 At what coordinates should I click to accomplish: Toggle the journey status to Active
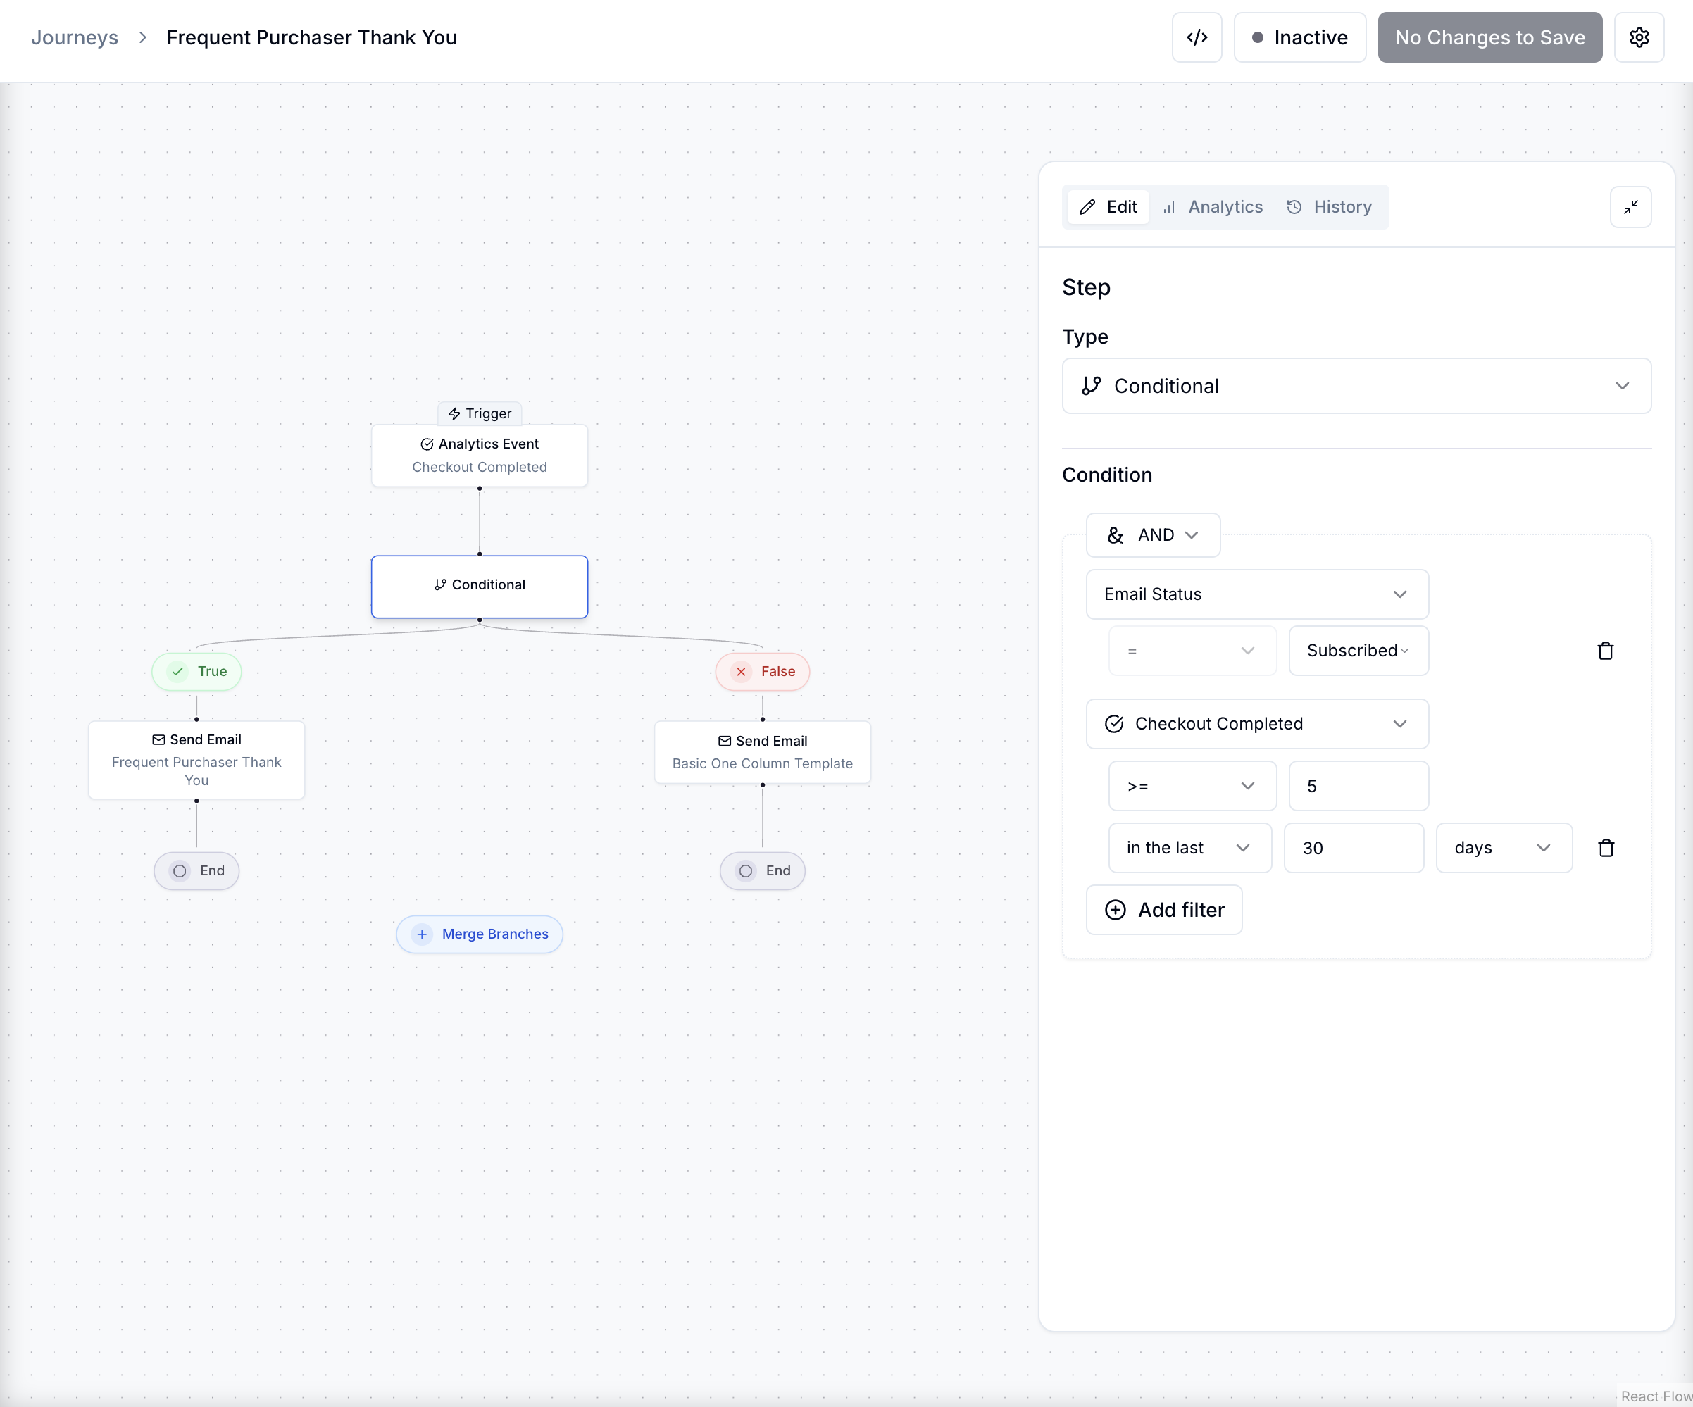click(1297, 37)
